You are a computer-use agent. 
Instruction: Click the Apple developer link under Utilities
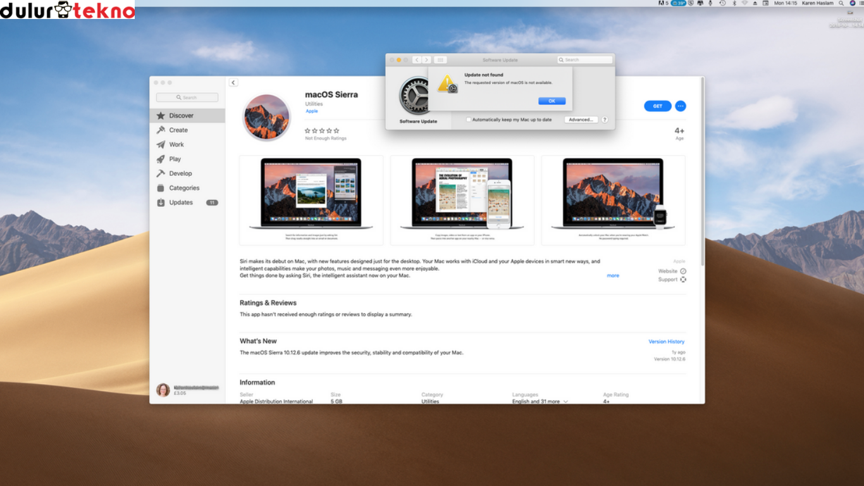click(312, 111)
